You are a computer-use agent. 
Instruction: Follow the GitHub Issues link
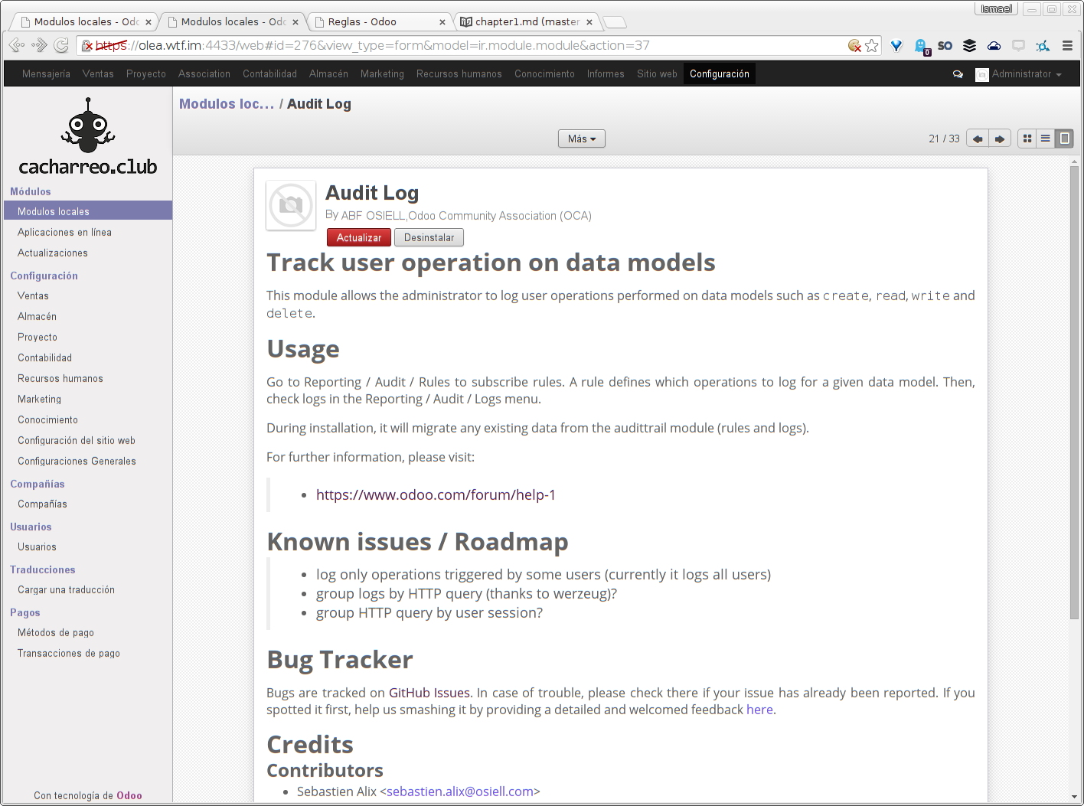pyautogui.click(x=429, y=693)
